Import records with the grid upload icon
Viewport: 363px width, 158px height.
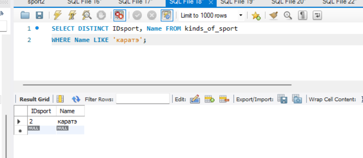[x=297, y=99]
